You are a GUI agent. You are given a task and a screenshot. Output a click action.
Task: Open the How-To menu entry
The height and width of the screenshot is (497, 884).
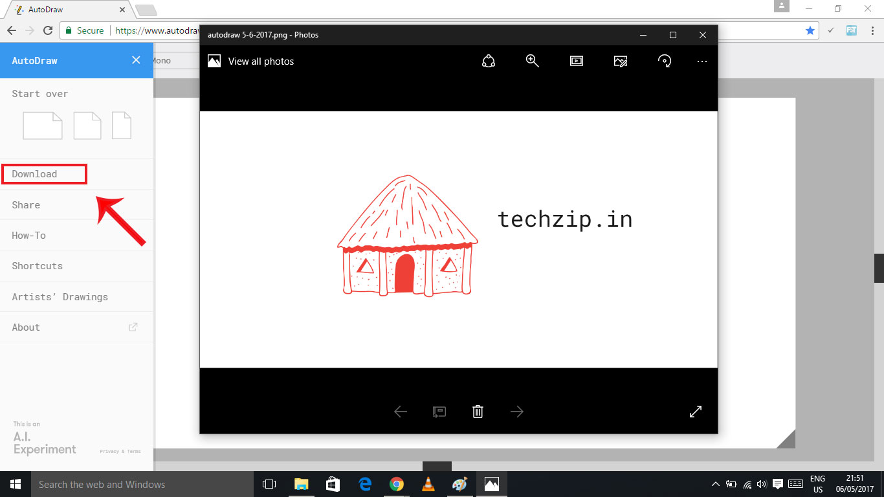(x=29, y=236)
